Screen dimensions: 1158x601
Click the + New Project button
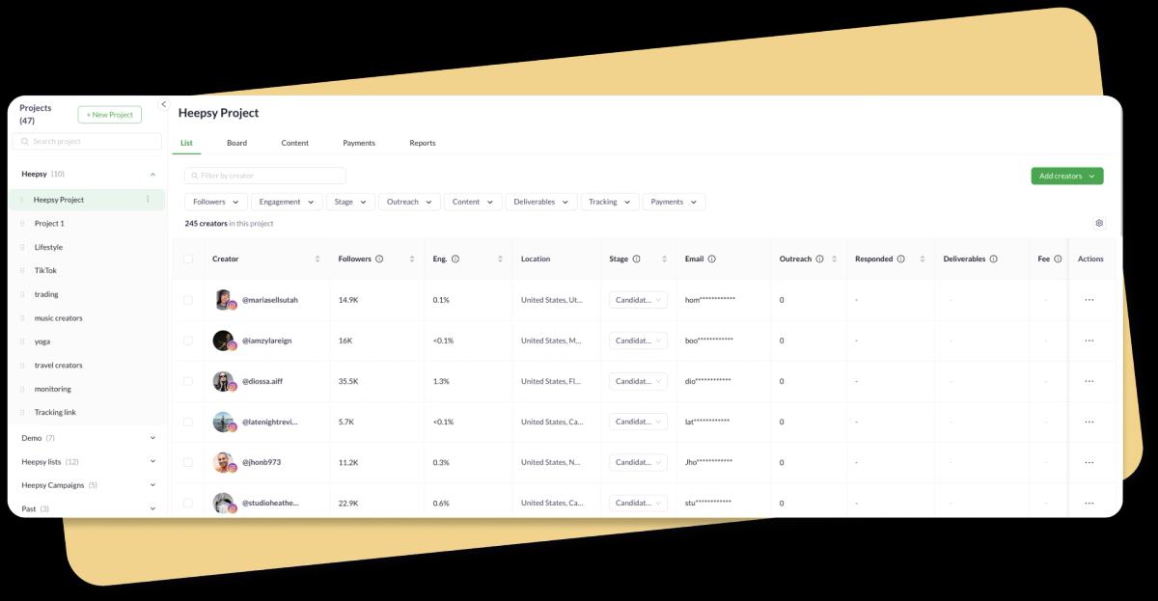tap(110, 115)
